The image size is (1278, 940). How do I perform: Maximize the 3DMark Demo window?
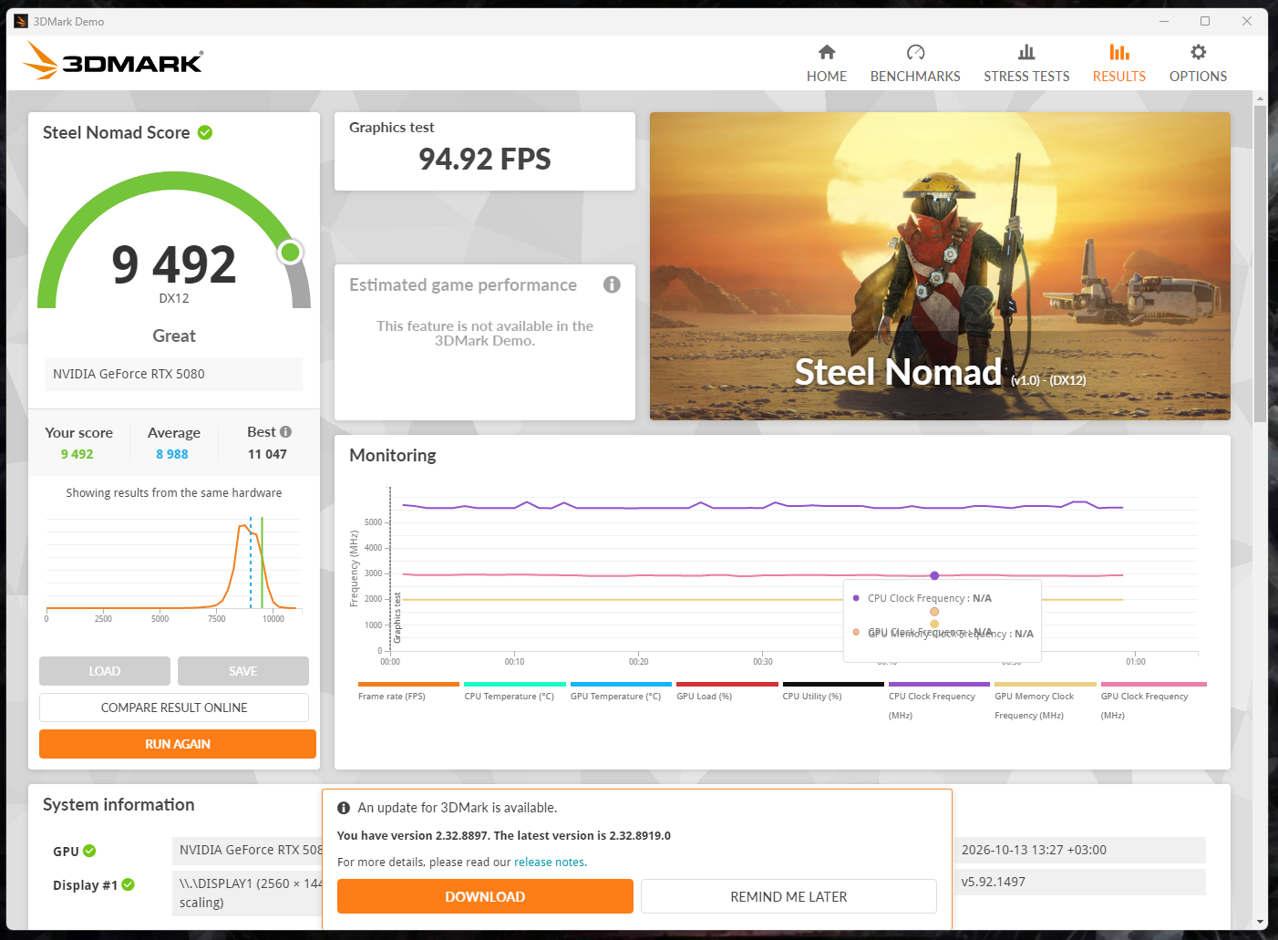[1205, 21]
